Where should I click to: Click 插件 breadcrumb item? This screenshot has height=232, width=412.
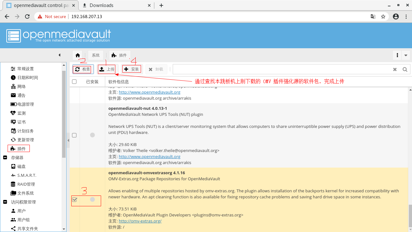pos(119,55)
